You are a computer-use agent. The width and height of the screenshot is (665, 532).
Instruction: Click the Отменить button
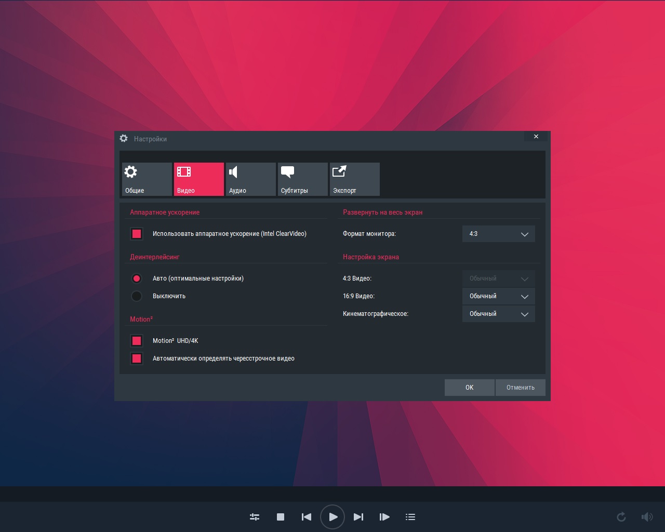tap(521, 388)
